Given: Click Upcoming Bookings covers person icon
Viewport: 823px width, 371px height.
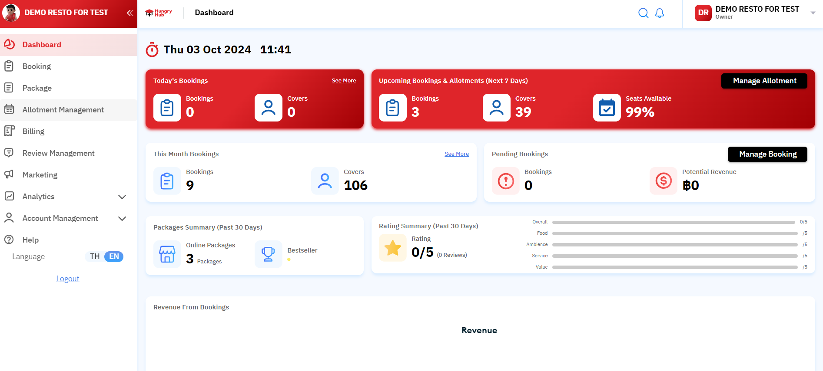Looking at the screenshot, I should click(497, 108).
